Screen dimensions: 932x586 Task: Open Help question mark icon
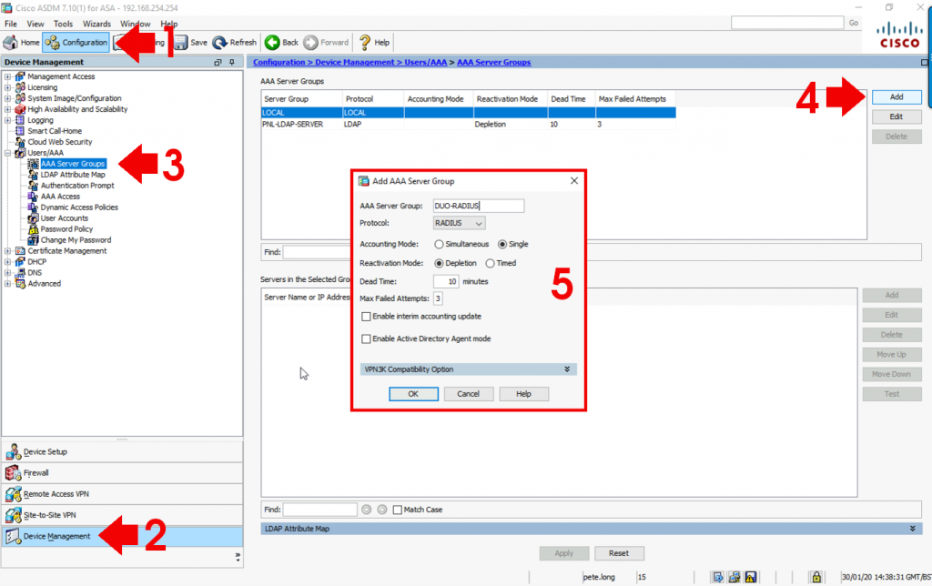click(365, 42)
